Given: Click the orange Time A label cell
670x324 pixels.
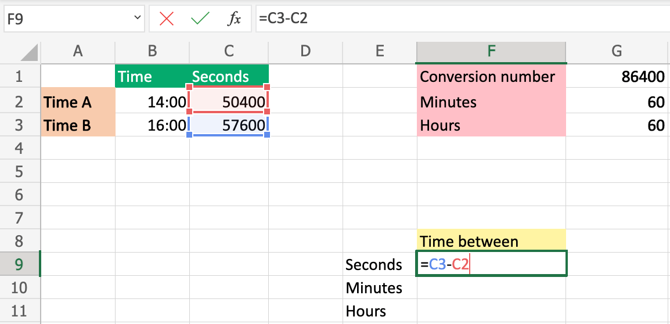Looking at the screenshot, I should point(78,103).
